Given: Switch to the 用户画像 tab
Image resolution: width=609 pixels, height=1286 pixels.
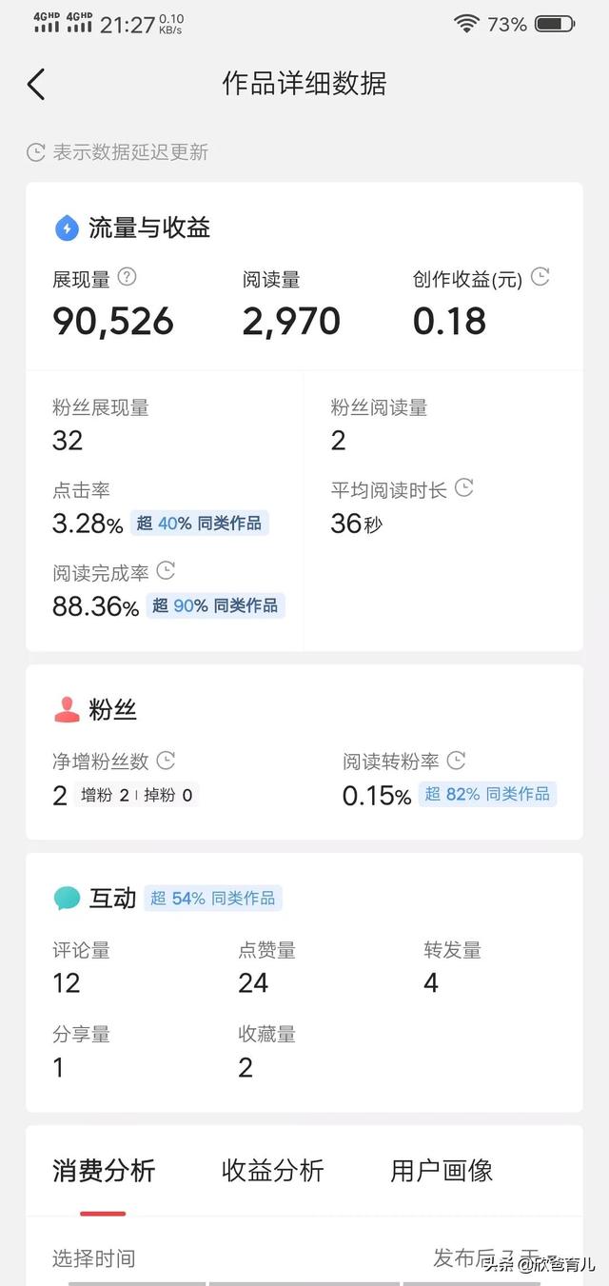Looking at the screenshot, I should tap(442, 1170).
